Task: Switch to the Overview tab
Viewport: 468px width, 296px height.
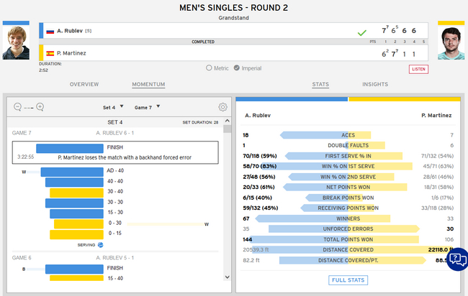Action: (84, 85)
